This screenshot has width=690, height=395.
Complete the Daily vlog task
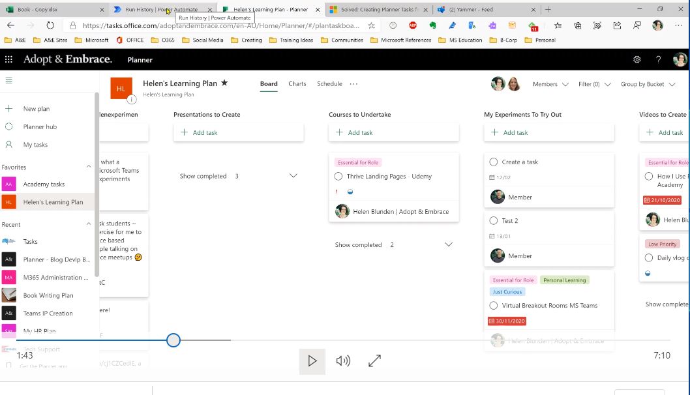(x=649, y=257)
